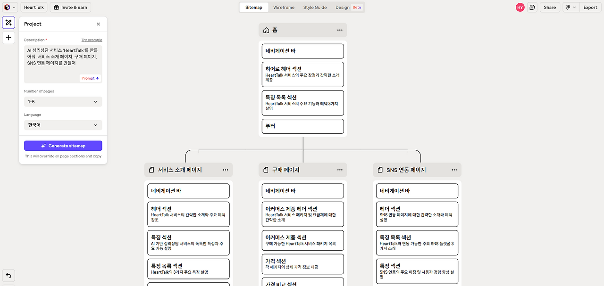Click the HeartTalk project name button
The image size is (604, 286).
tap(34, 7)
